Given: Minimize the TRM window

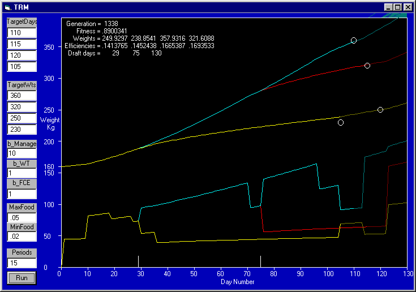Looking at the screenshot, I should 388,7.
